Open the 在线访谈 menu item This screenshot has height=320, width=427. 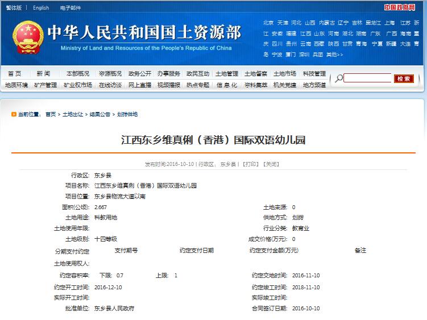point(110,85)
